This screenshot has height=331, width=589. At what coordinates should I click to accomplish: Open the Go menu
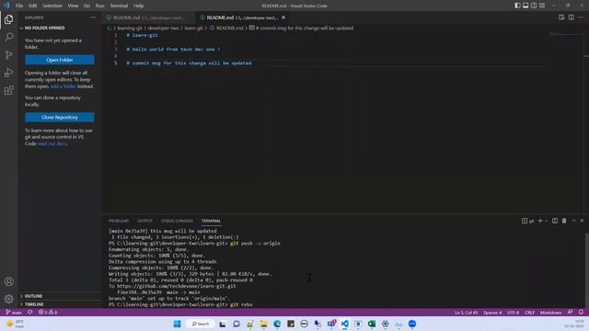pyautogui.click(x=87, y=6)
